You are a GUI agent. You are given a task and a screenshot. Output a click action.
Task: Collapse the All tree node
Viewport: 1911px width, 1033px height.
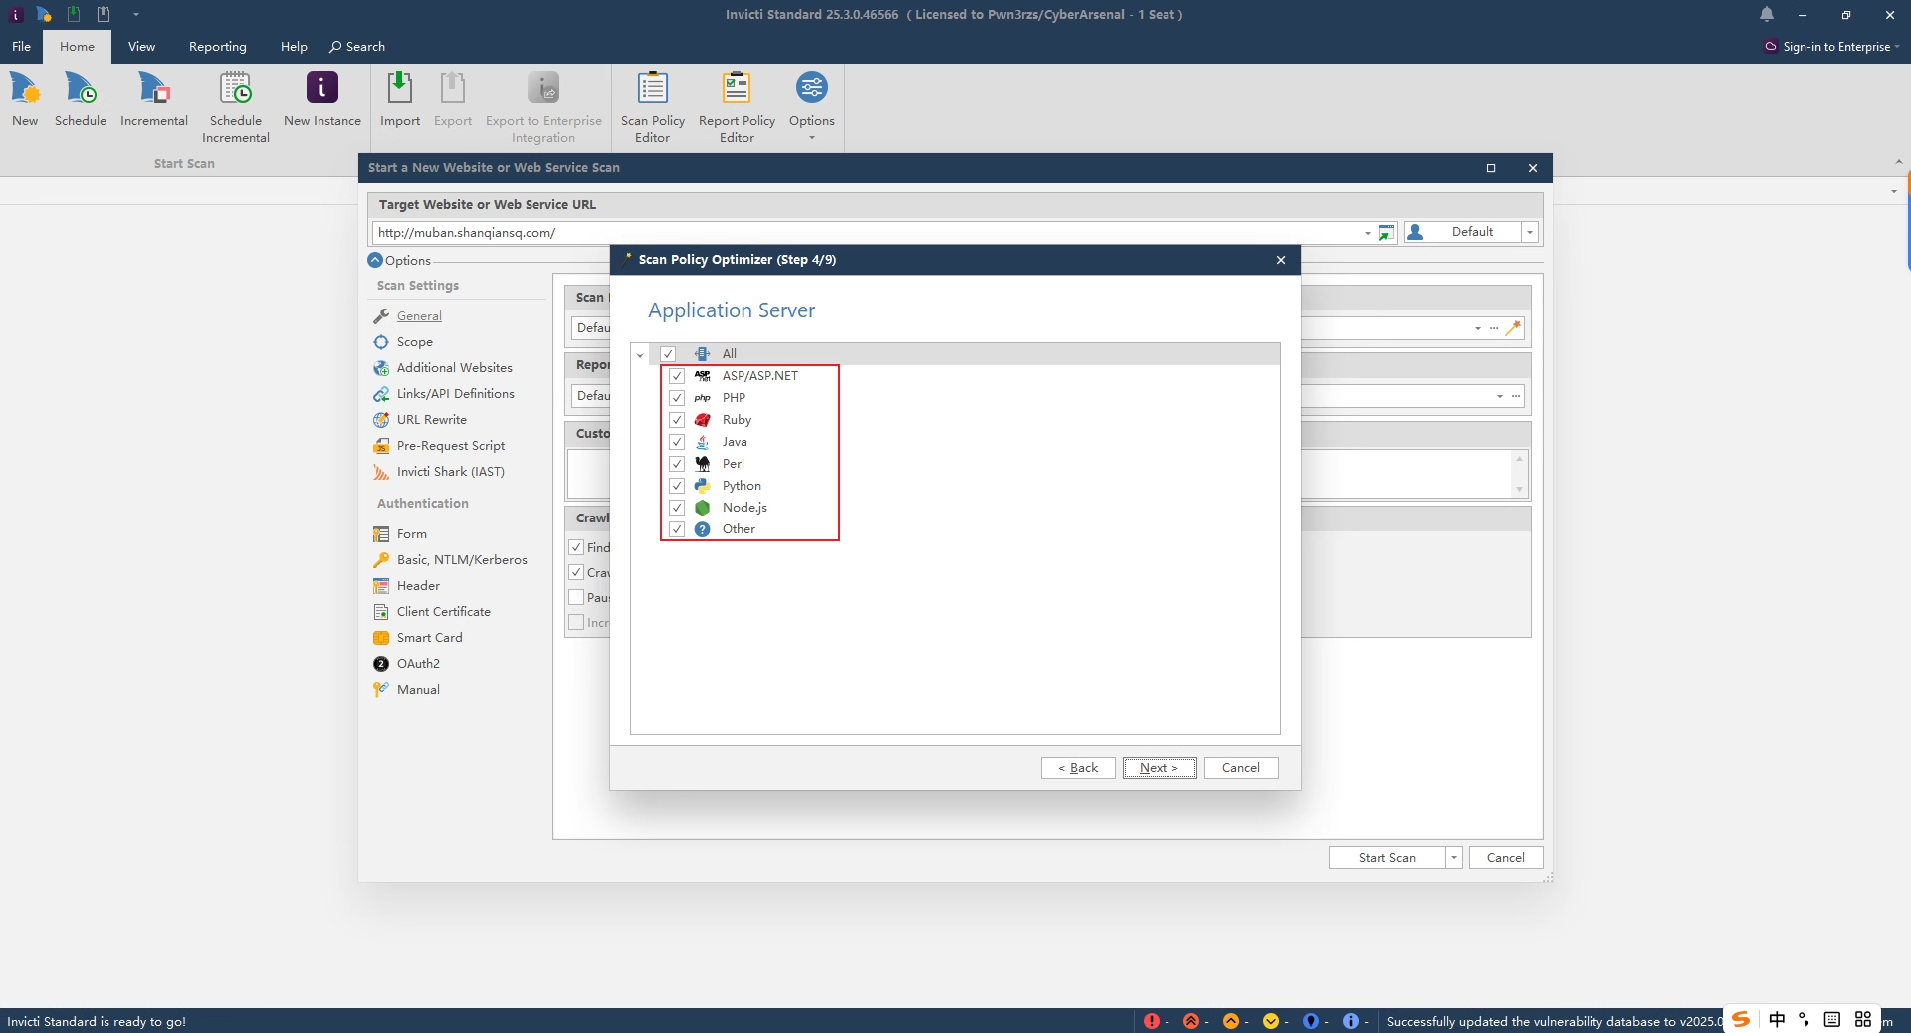coord(640,355)
